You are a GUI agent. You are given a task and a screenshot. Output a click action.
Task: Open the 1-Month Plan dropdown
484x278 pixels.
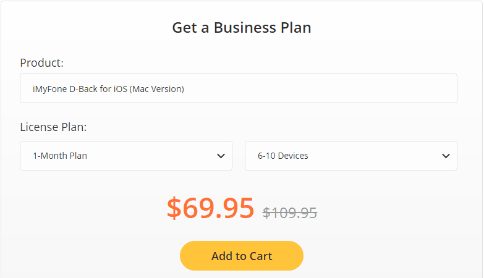[126, 156]
